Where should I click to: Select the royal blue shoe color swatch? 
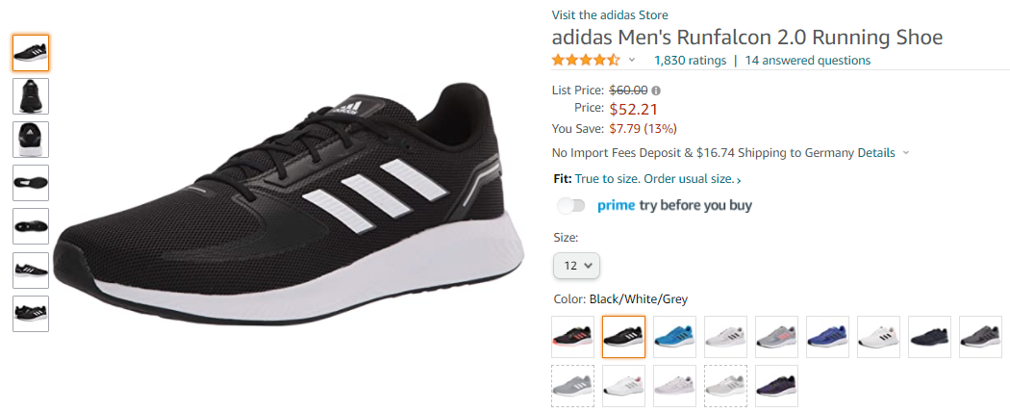point(827,337)
